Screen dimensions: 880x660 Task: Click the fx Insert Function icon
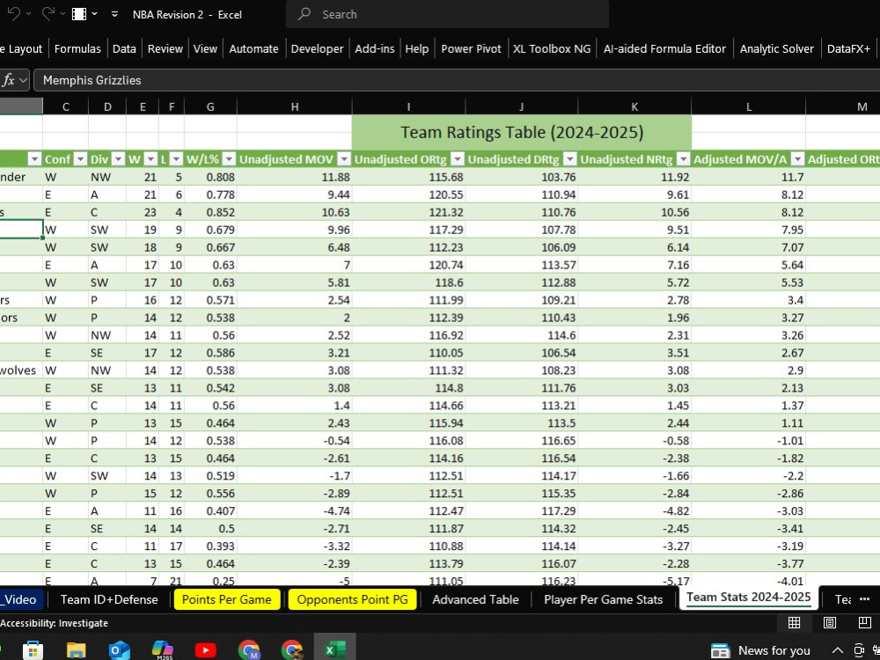coord(8,80)
